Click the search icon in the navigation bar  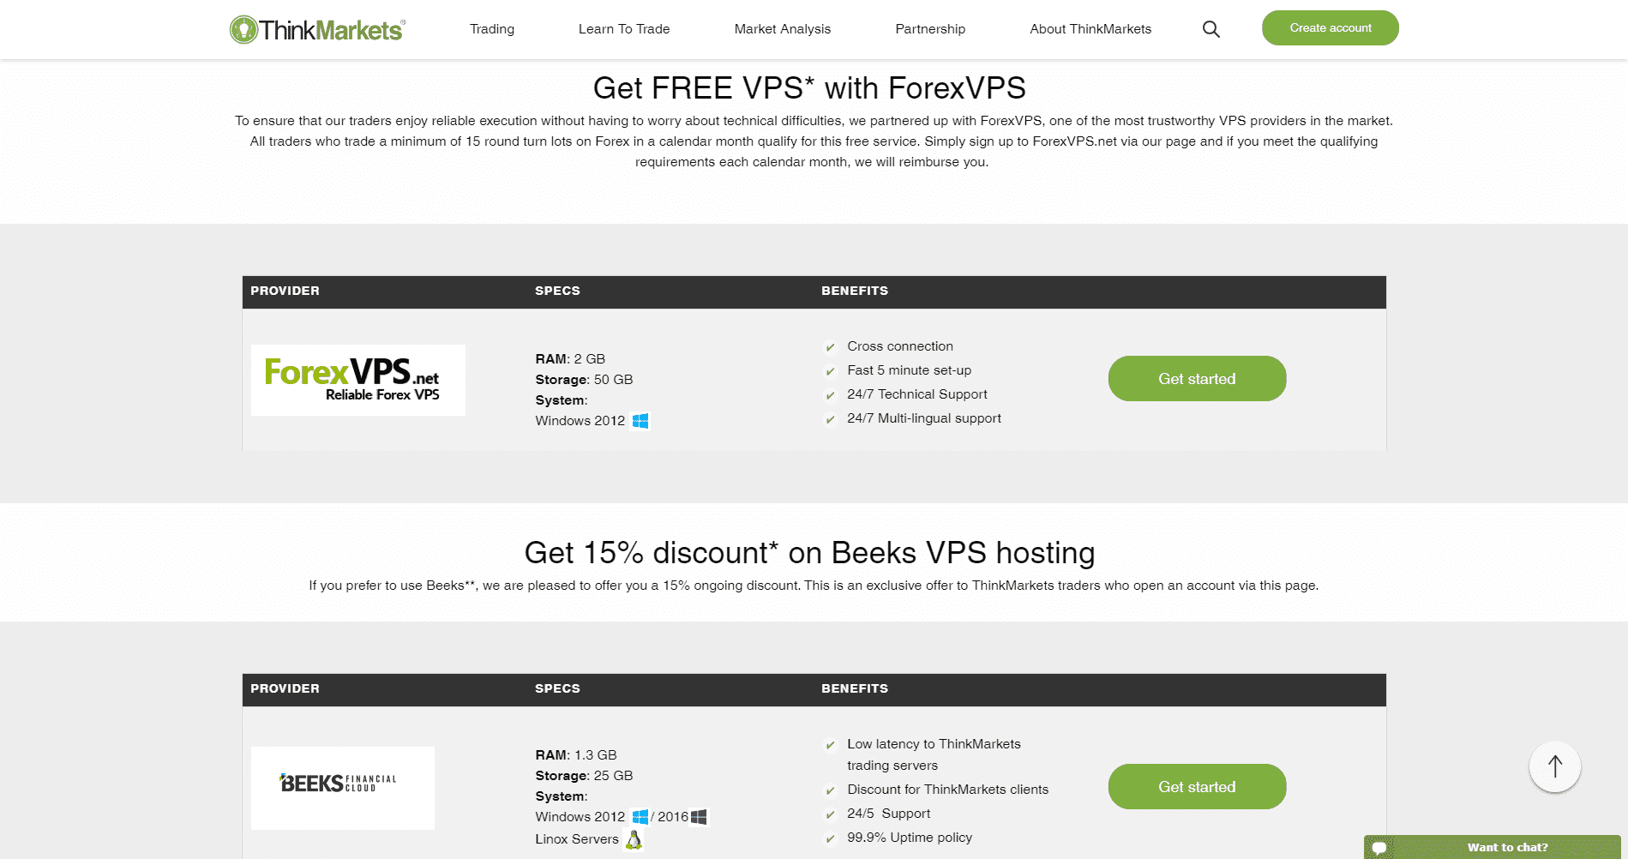1210,28
